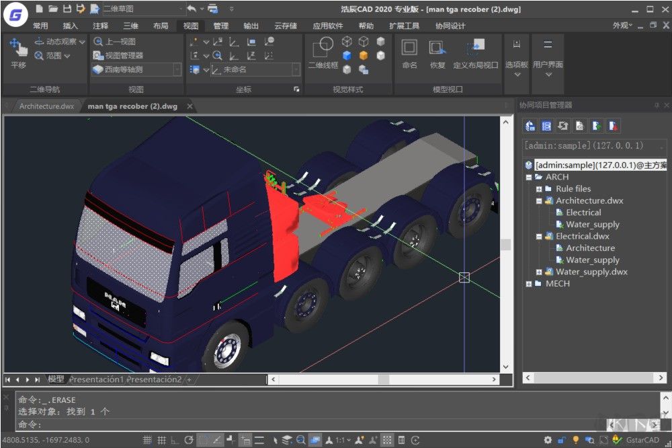Open the Manage (管理) ribbon tab
The width and height of the screenshot is (672, 448).
pyautogui.click(x=220, y=26)
